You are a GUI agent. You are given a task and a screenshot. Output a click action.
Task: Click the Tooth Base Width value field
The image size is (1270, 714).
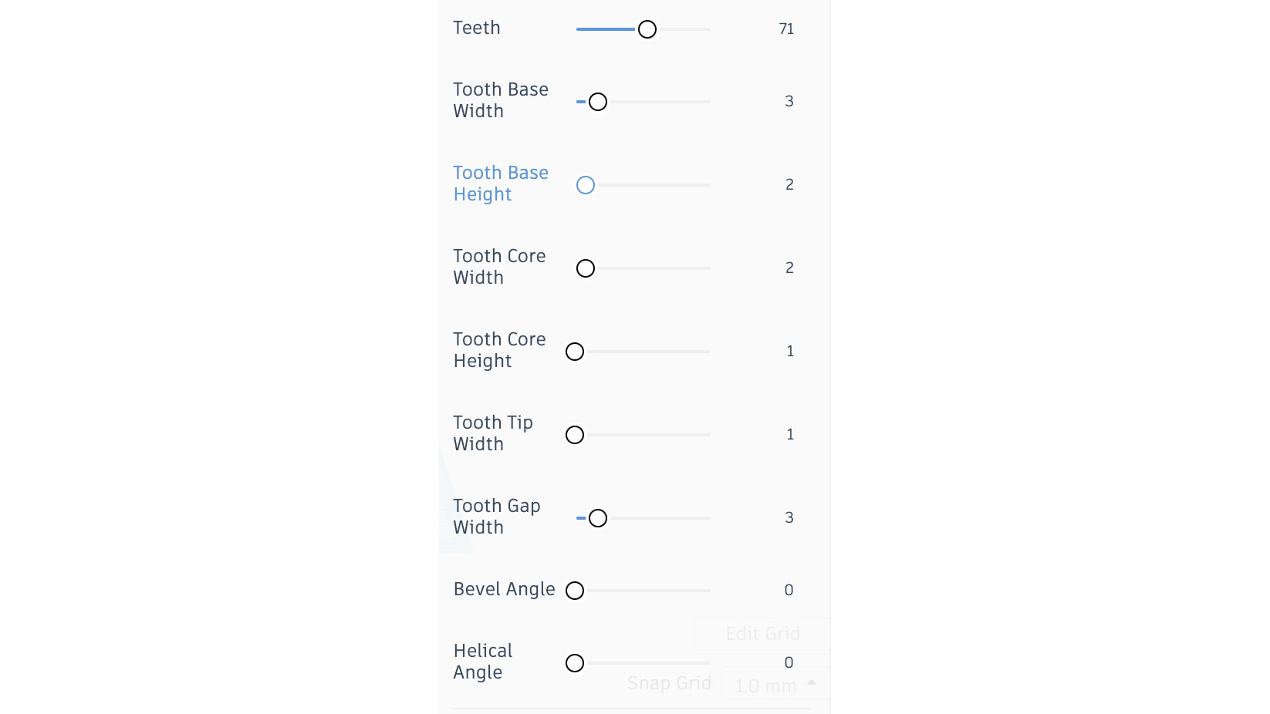(789, 102)
